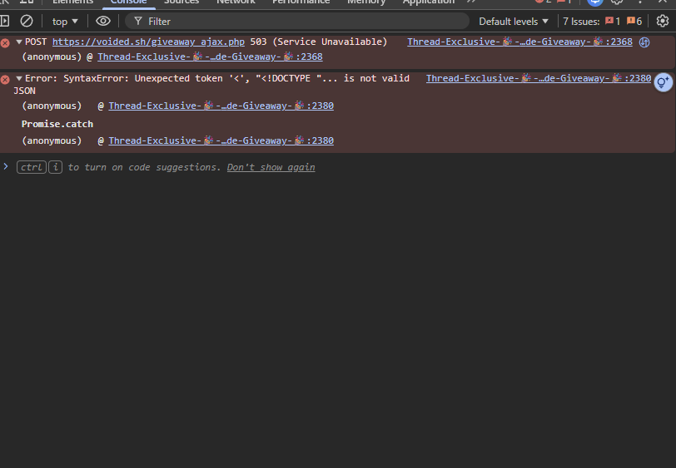Focus the console Filter input field
The width and height of the screenshot is (676, 468).
297,21
